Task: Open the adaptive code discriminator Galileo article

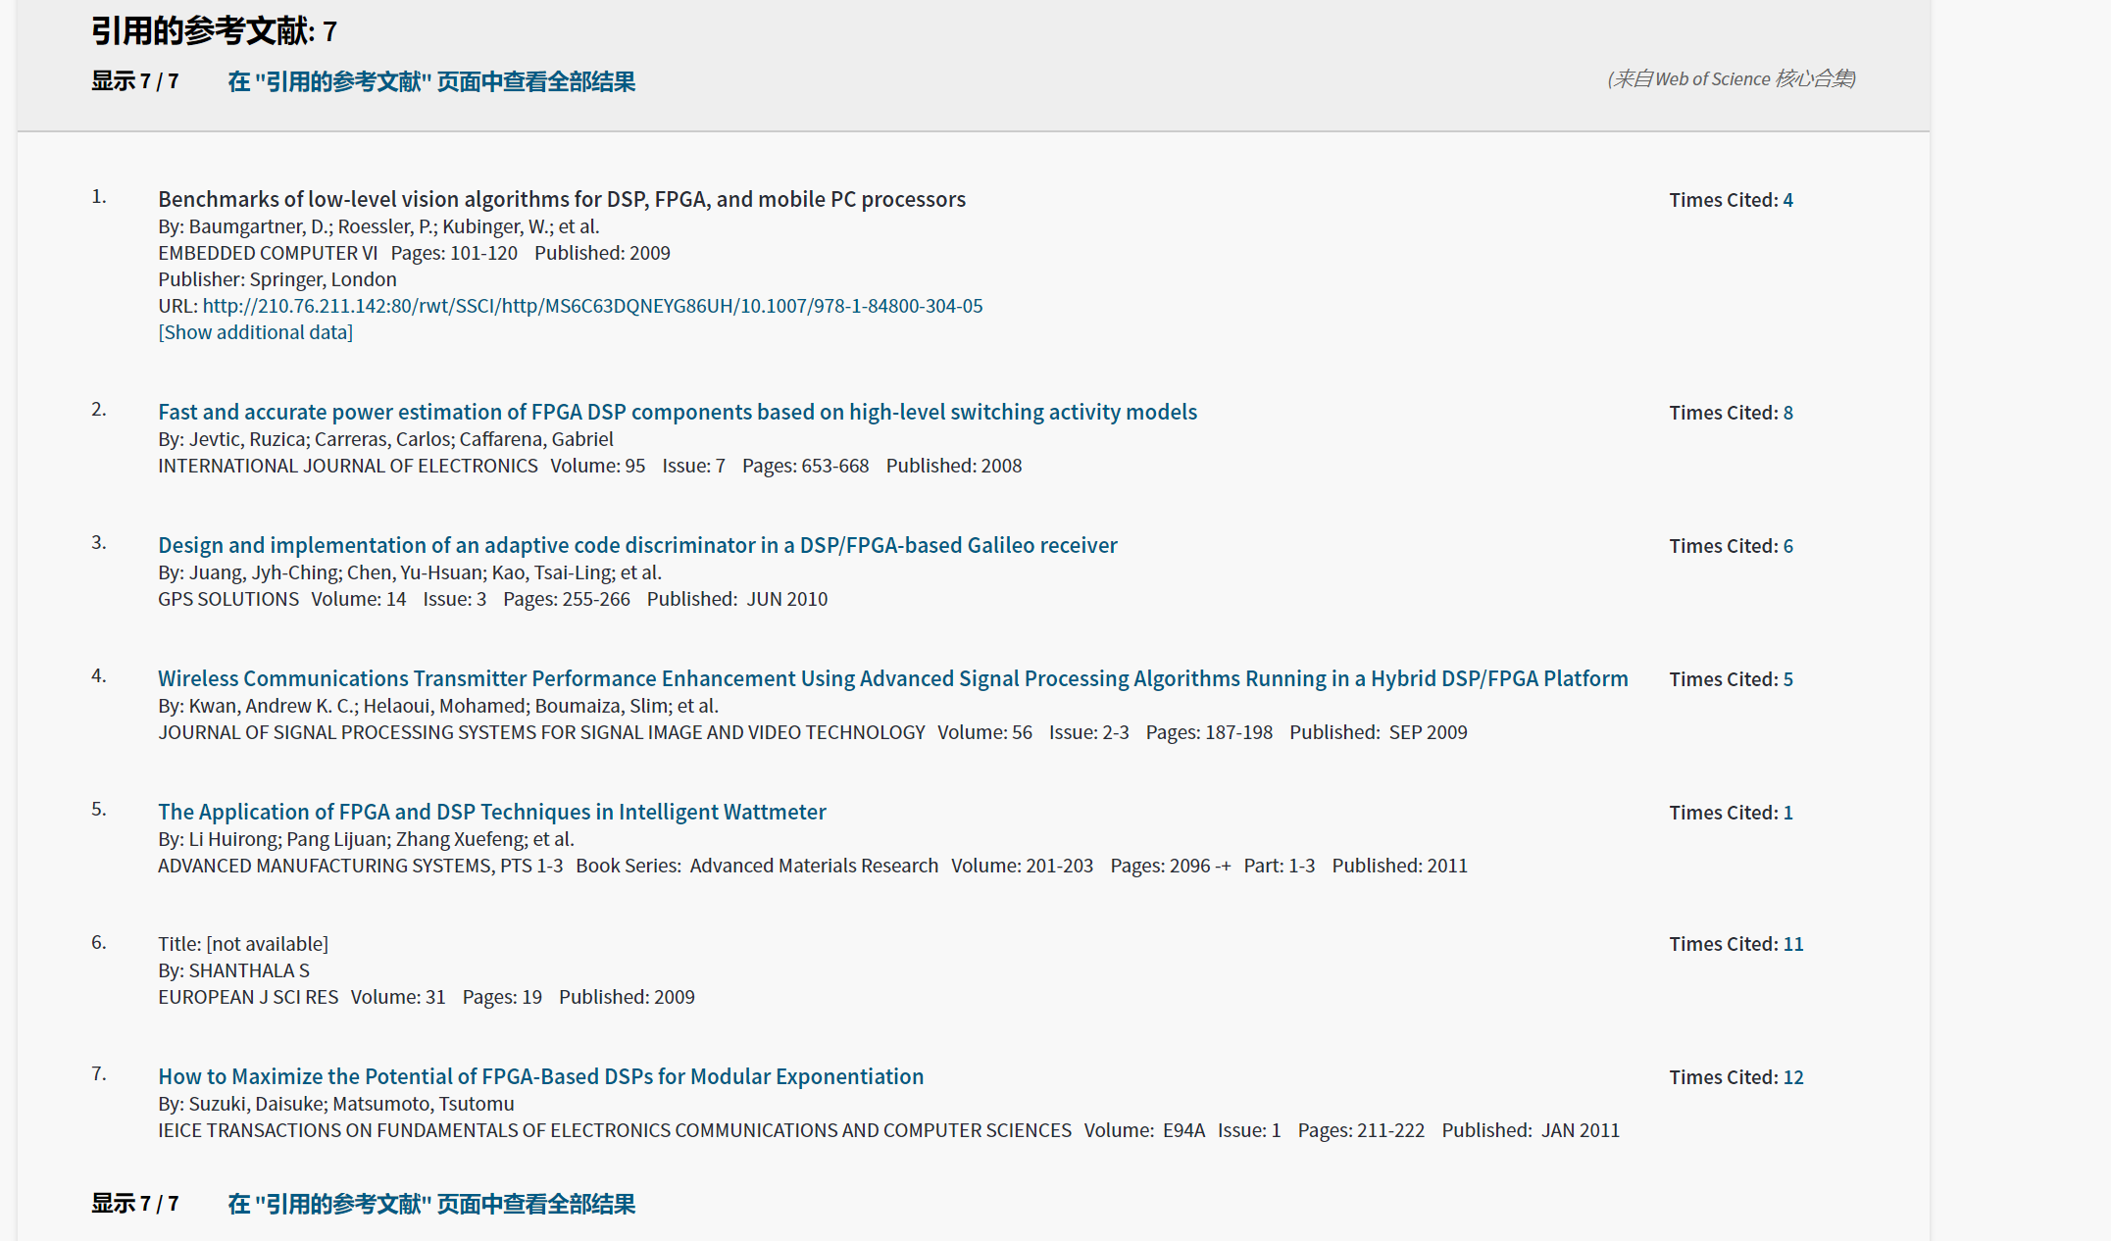Action: [637, 545]
